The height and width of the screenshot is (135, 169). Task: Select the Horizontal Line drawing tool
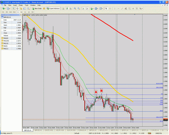[118, 9]
